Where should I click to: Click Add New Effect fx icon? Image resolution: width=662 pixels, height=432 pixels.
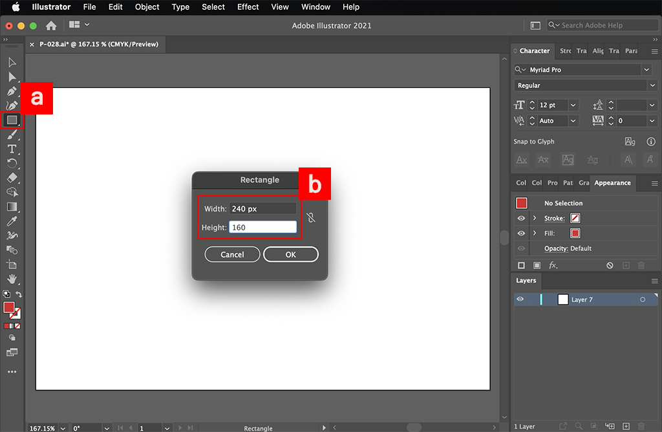coord(553,265)
